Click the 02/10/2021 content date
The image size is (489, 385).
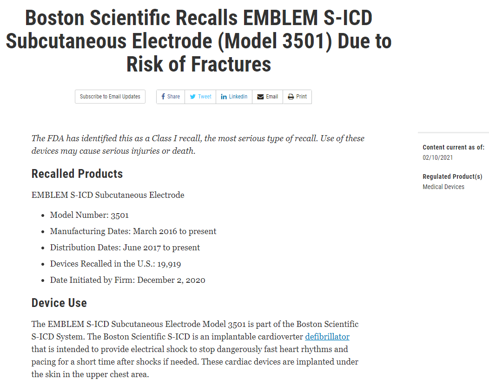pyautogui.click(x=437, y=157)
